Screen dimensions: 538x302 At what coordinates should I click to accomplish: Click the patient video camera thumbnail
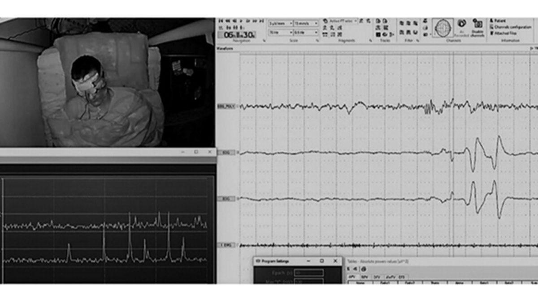click(x=107, y=83)
